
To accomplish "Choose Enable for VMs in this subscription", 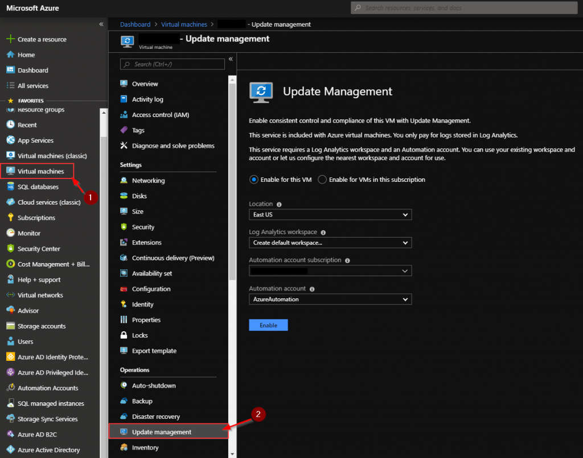I will (322, 179).
